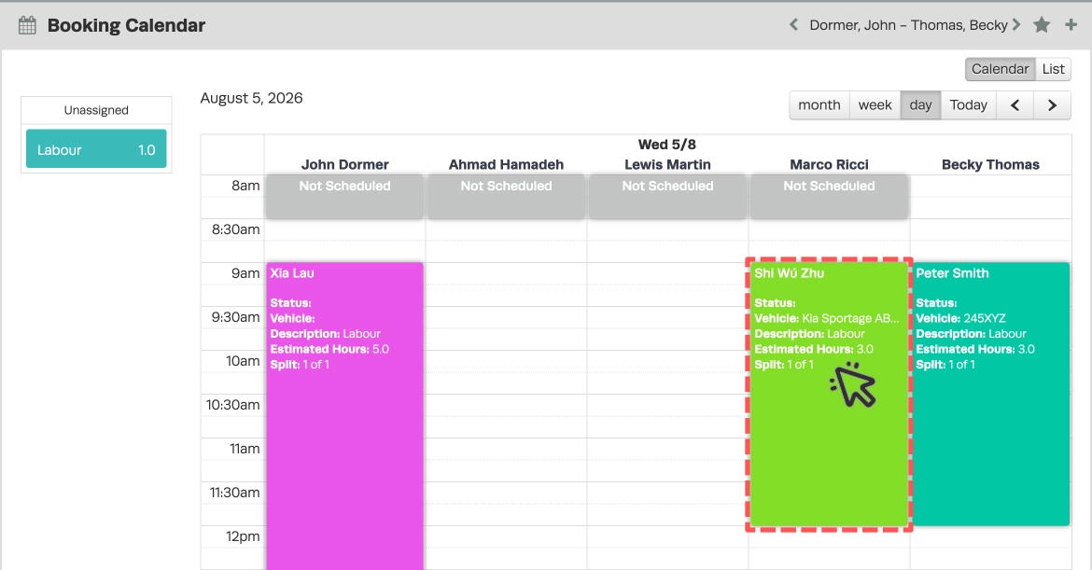Screen dimensions: 1092x570
Task: Select the unassigned Labour 1.0 job
Action: pos(96,149)
